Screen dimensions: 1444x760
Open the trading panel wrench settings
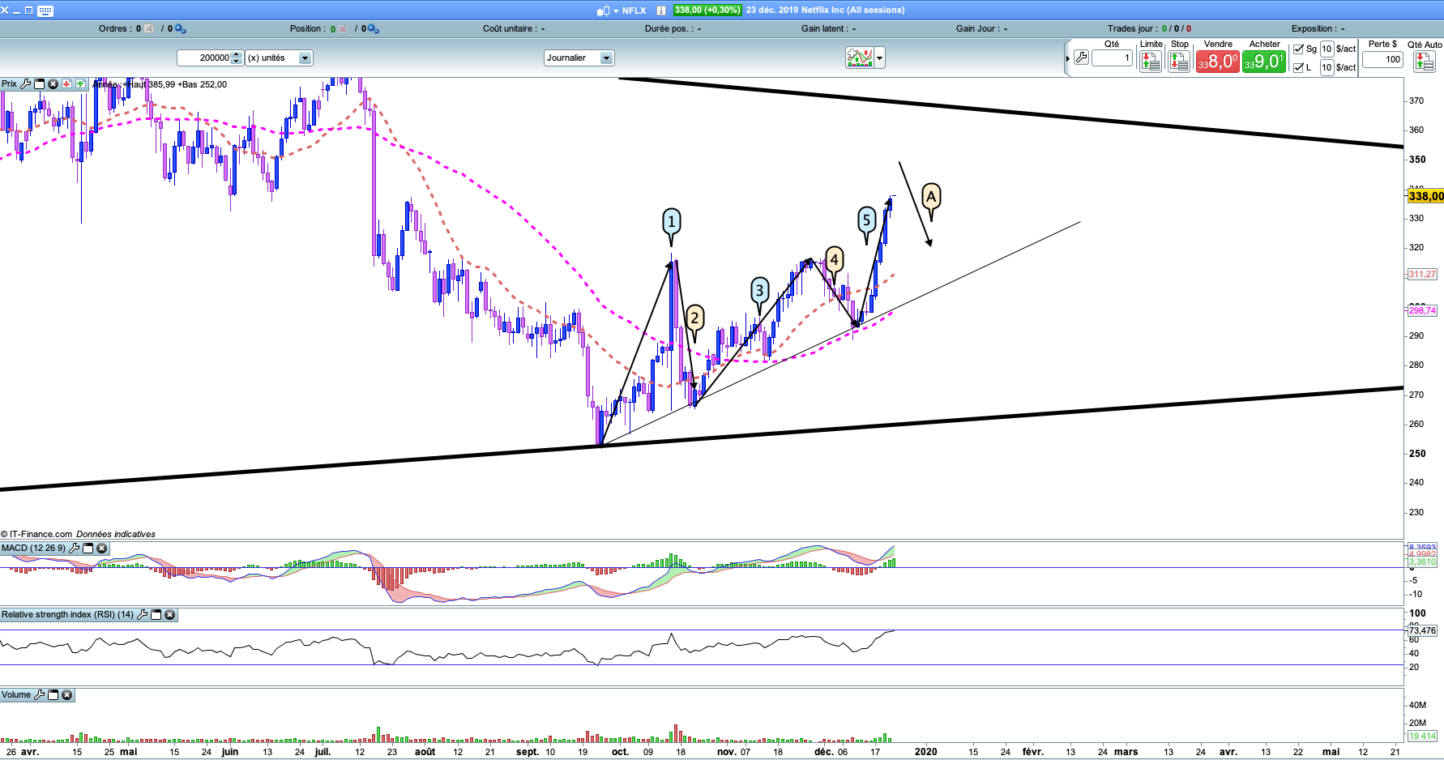[x=1081, y=58]
